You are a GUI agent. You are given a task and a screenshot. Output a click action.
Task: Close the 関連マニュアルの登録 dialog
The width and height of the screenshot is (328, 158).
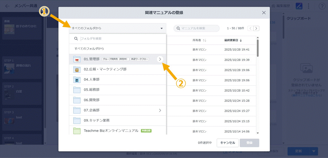pyautogui.click(x=264, y=13)
